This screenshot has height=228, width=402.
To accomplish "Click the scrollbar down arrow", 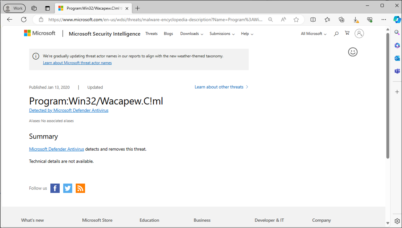I will point(388,223).
